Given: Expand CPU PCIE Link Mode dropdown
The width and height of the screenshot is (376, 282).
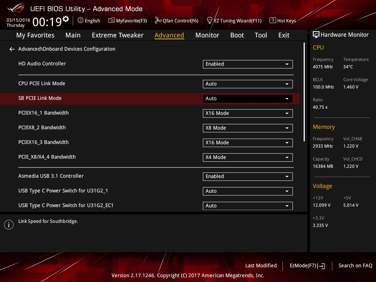Looking at the screenshot, I should [x=247, y=84].
